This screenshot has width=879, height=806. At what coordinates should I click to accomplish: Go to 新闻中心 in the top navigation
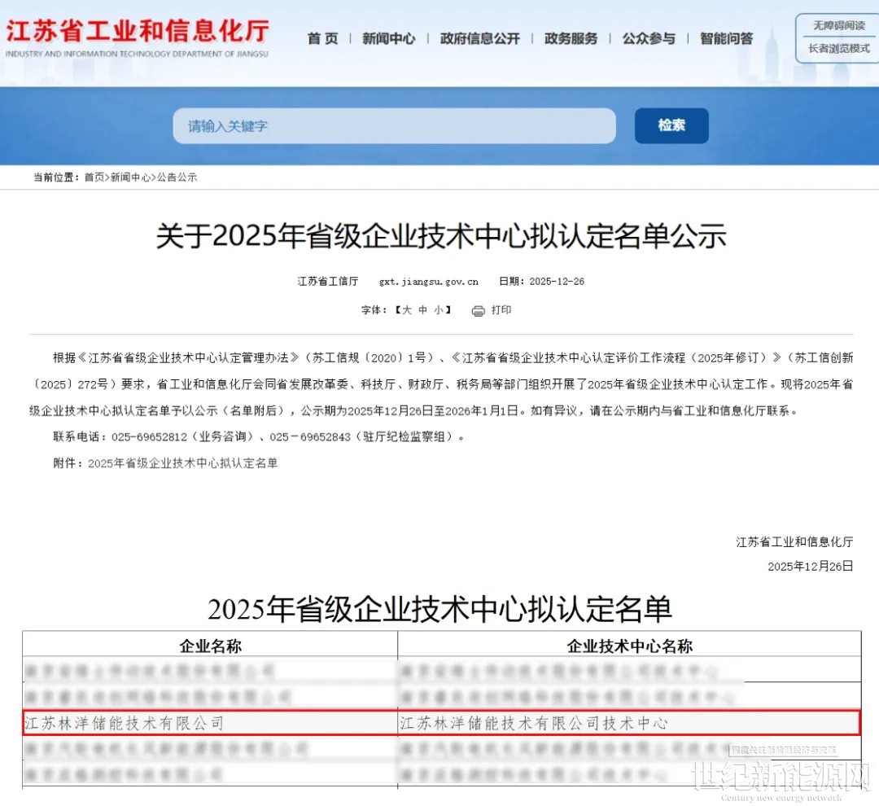(388, 38)
